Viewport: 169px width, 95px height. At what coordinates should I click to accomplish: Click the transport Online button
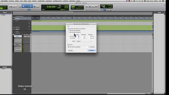87,6
